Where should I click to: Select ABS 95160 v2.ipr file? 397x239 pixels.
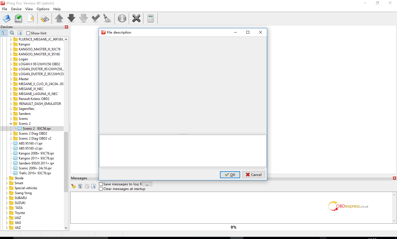coord(31,148)
